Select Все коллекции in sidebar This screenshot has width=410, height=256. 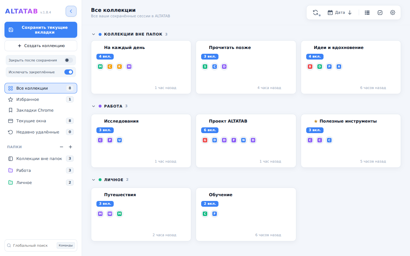pyautogui.click(x=41, y=88)
